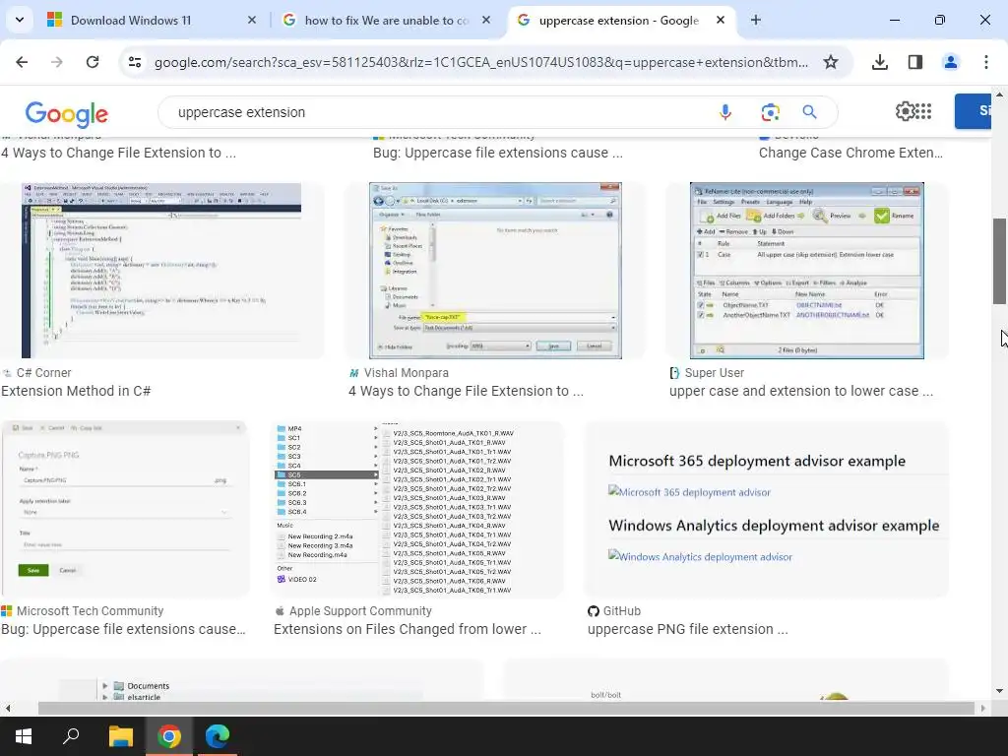Open 'upper case and extension to lower case' link
This screenshot has width=1008, height=756.
click(x=801, y=391)
